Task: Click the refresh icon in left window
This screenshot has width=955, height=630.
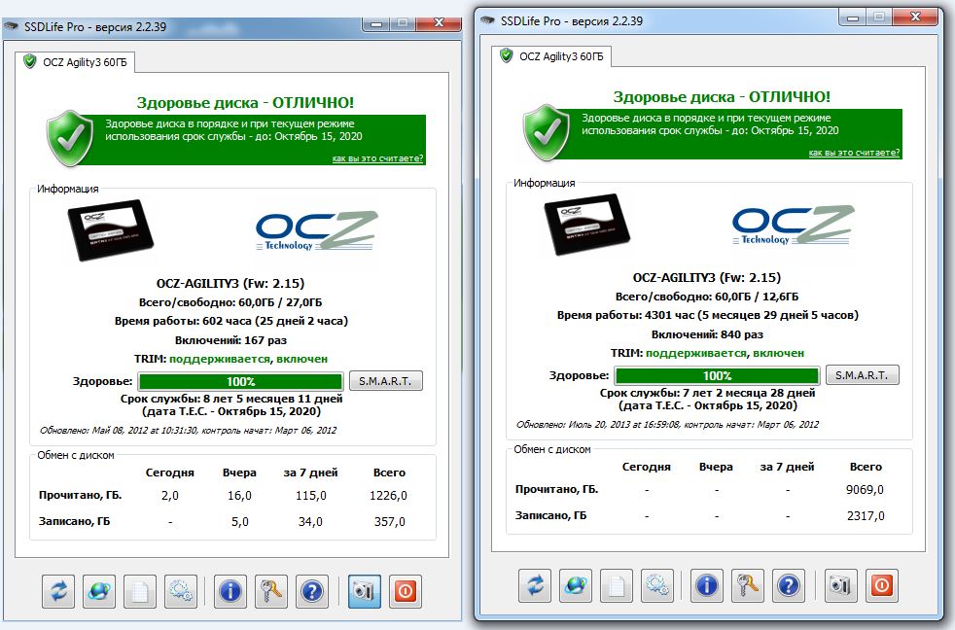Action: 58,591
